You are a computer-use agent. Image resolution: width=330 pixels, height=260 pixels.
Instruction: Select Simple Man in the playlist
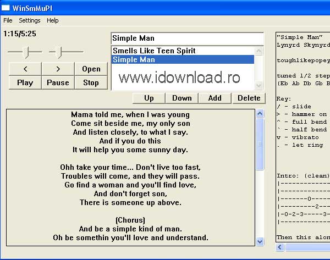[x=183, y=59]
